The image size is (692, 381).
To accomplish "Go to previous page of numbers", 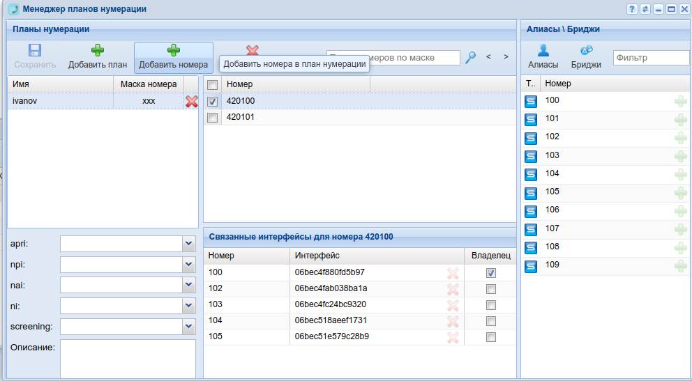I will [x=488, y=56].
